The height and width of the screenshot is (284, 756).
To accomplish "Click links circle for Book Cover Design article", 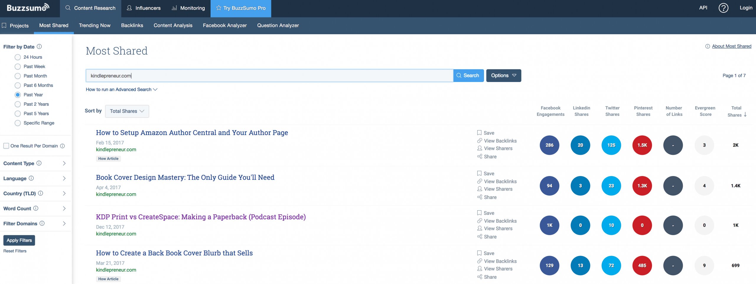I will (673, 186).
